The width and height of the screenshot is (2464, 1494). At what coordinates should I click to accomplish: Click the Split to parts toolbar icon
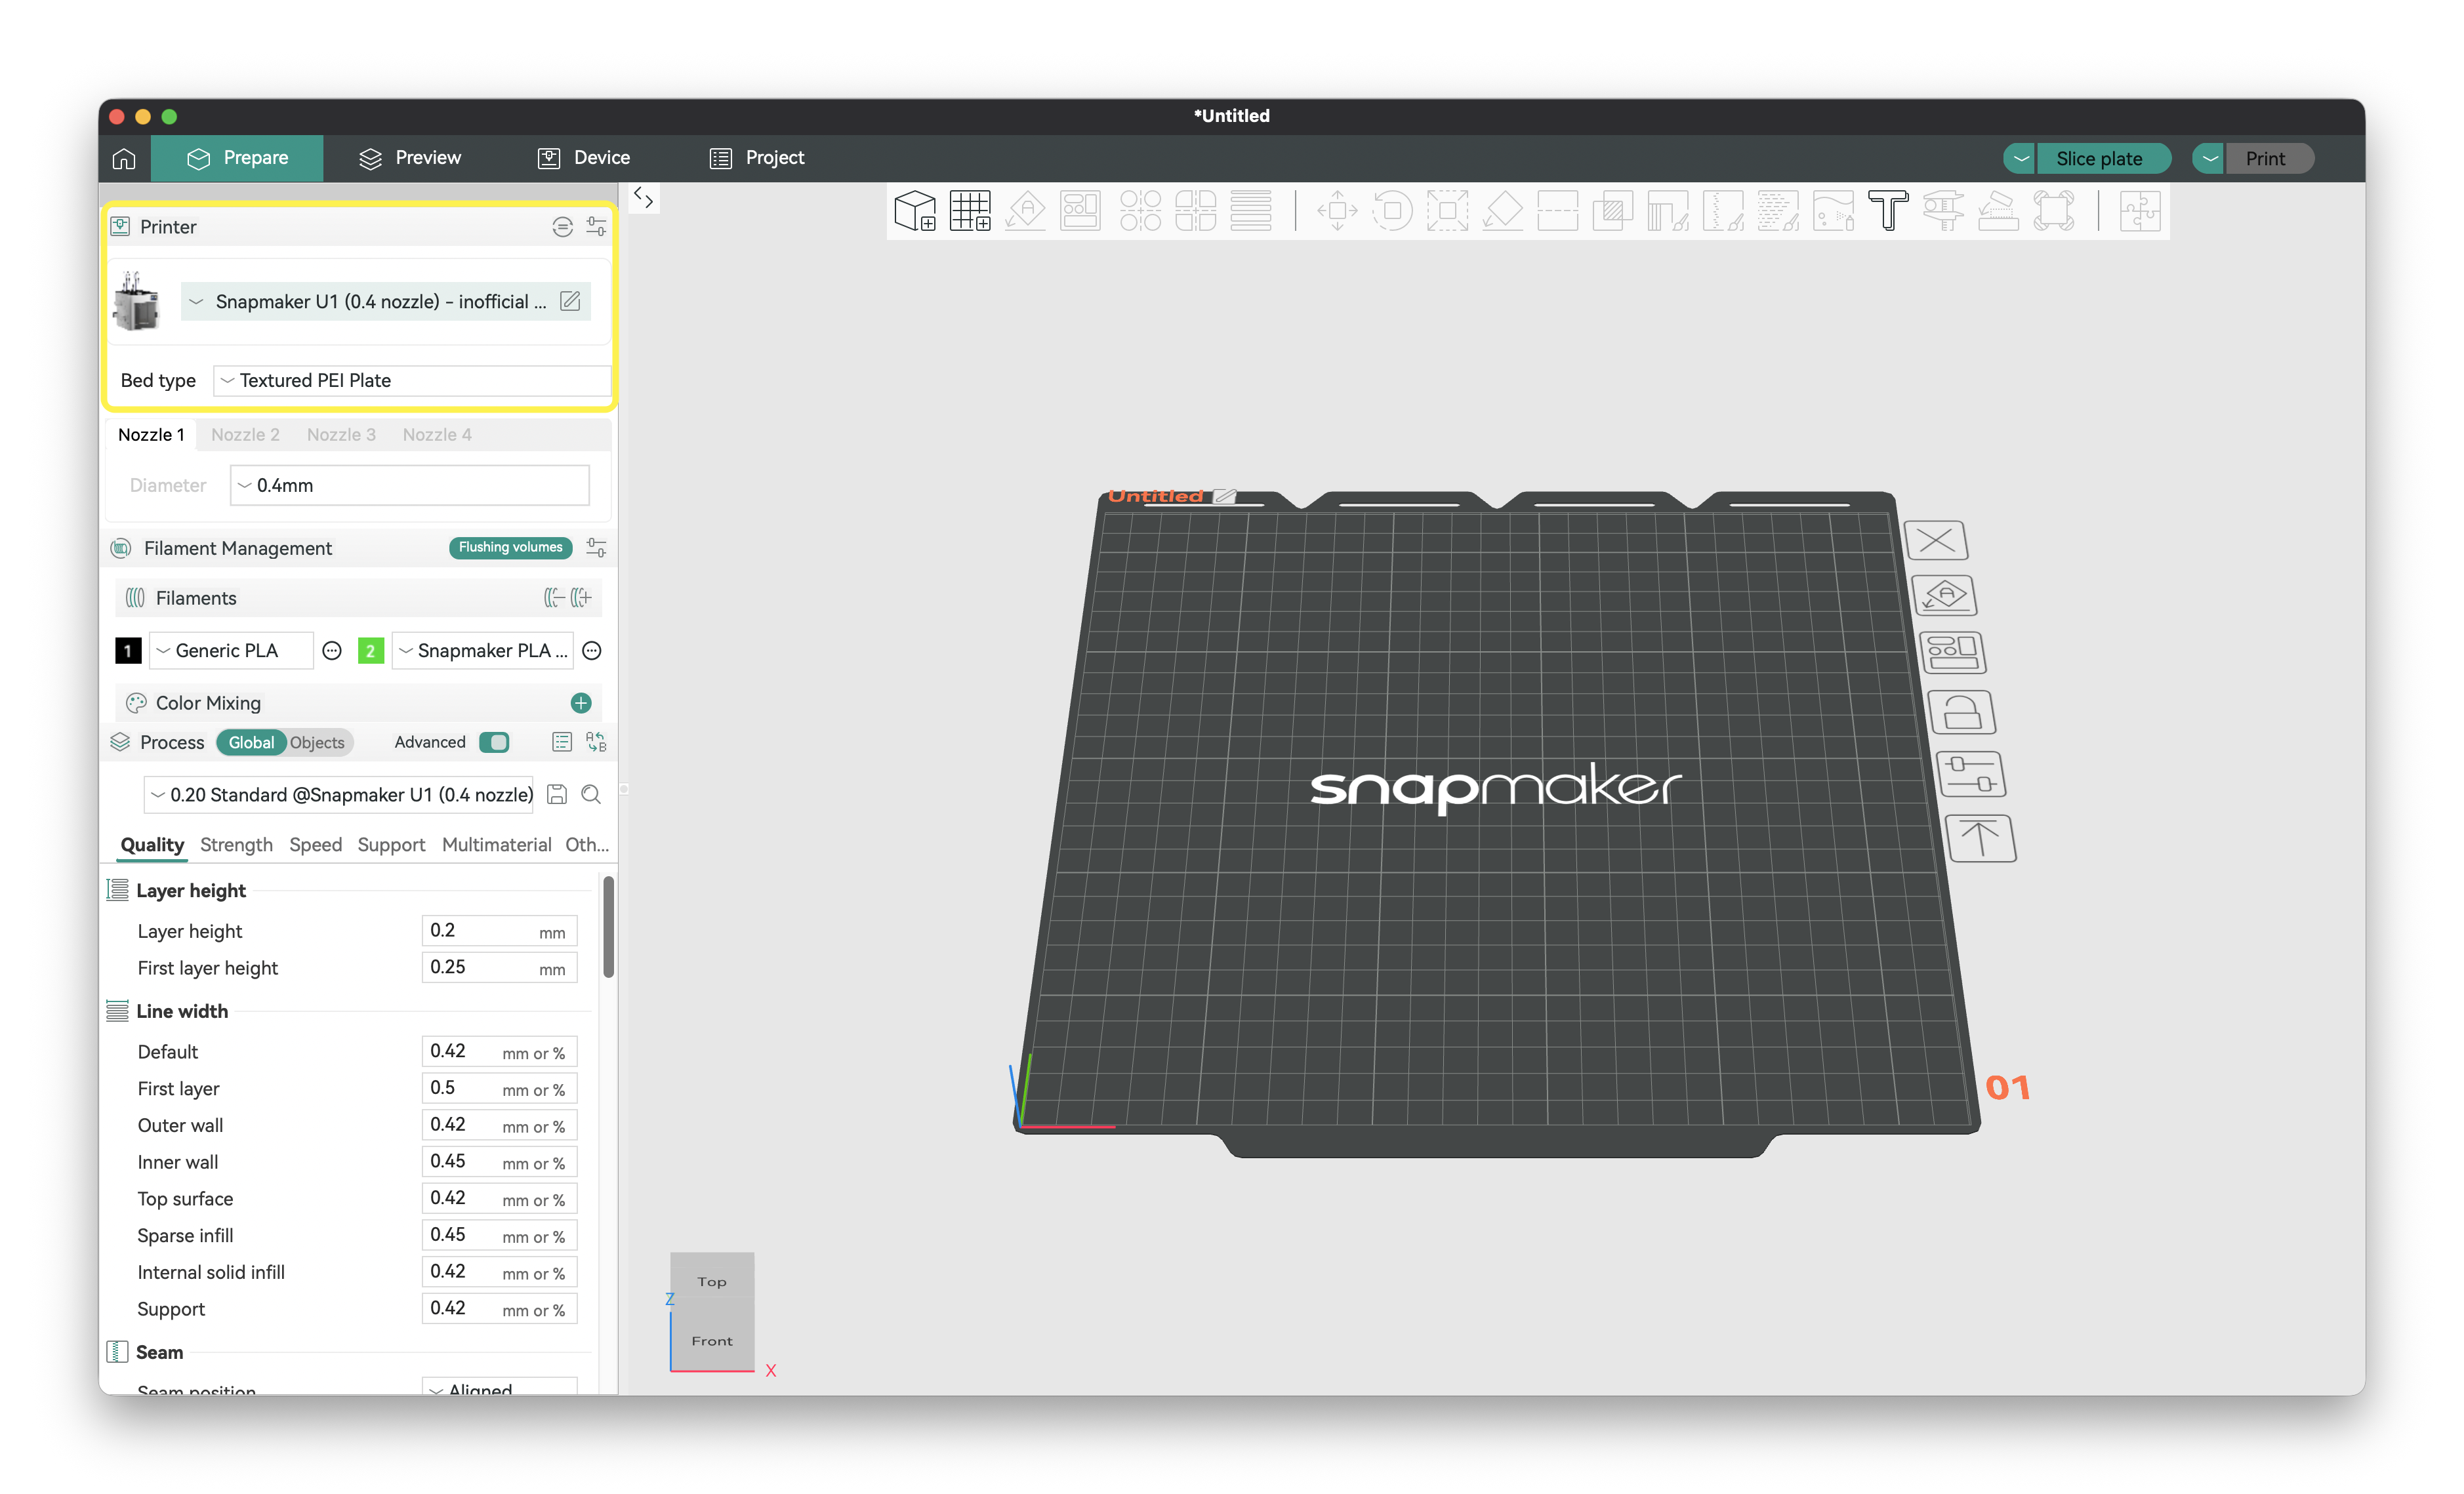pos(1195,211)
